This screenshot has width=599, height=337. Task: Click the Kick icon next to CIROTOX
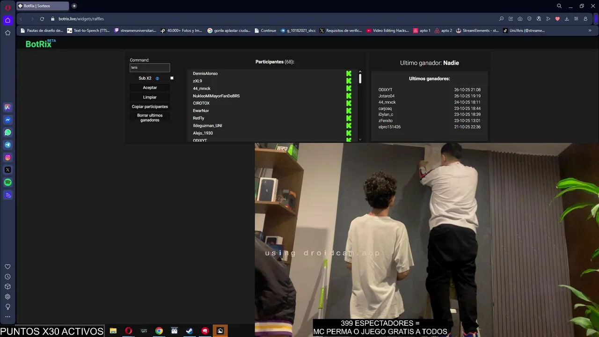pyautogui.click(x=349, y=103)
